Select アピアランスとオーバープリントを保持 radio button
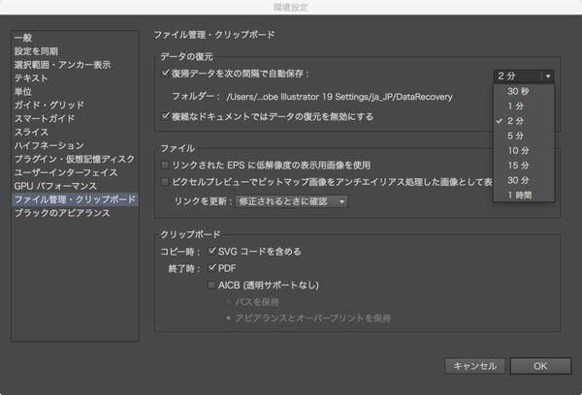 229,318
